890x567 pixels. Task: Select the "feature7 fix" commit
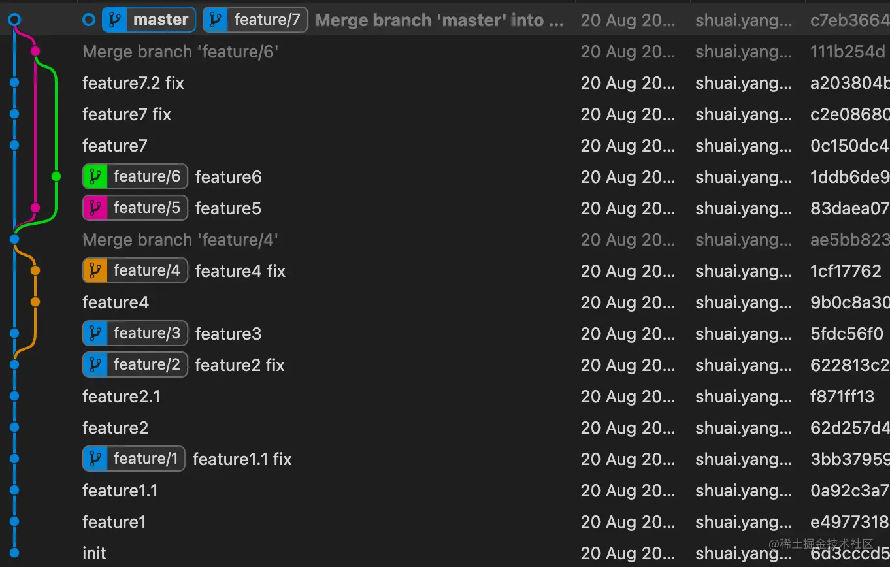coord(127,114)
